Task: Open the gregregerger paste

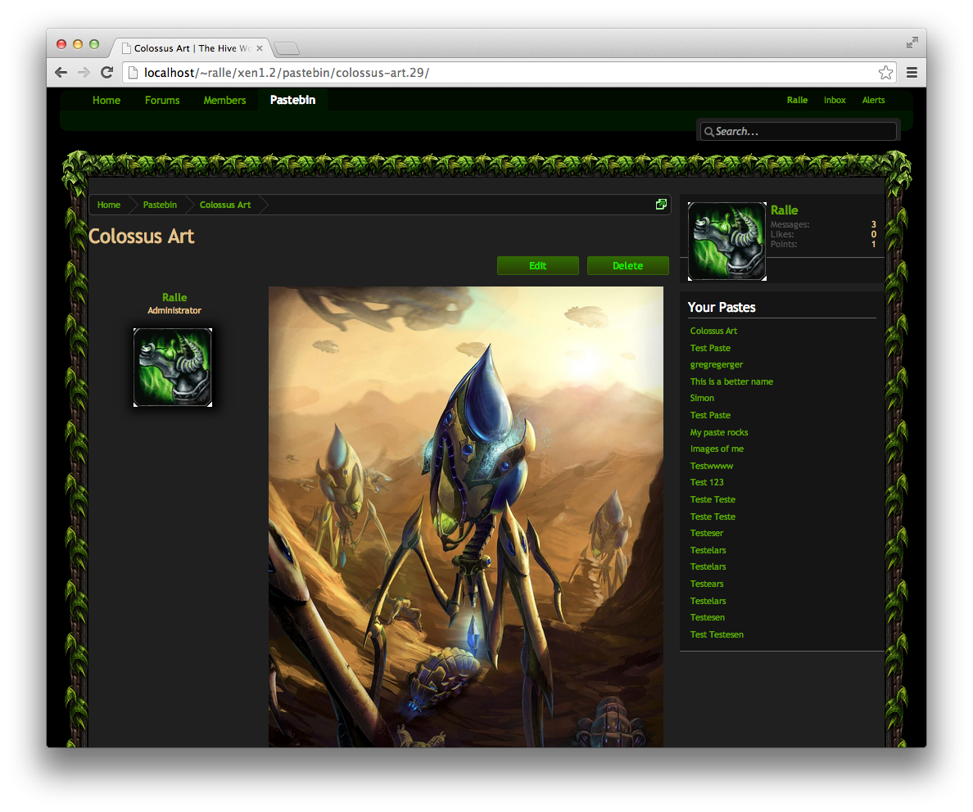Action: click(716, 365)
